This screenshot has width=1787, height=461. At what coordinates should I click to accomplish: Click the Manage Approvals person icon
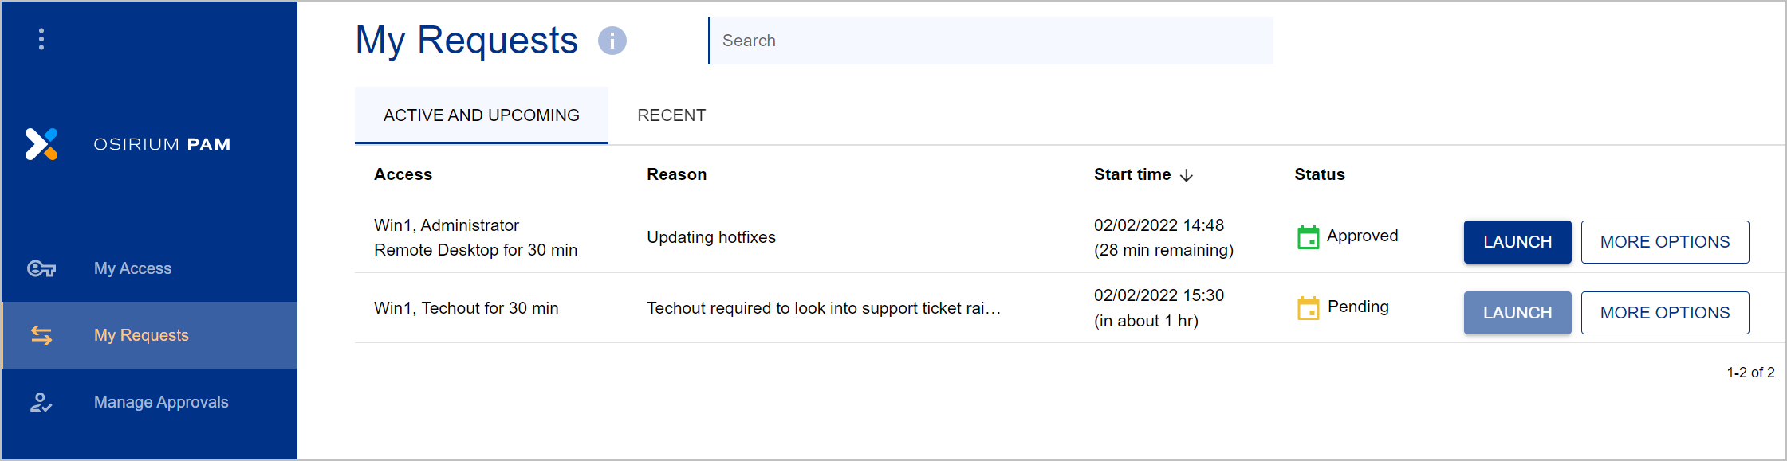pos(41,402)
